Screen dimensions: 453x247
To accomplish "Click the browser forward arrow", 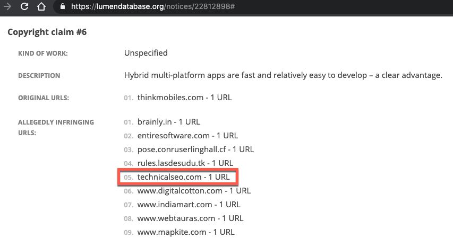I will pyautogui.click(x=7, y=6).
